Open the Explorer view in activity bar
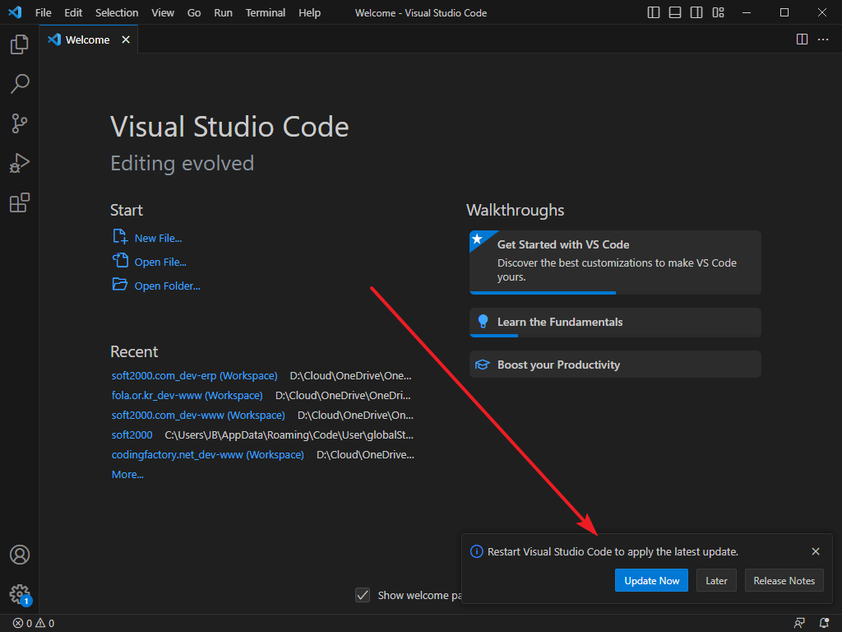842x632 pixels. coord(20,44)
